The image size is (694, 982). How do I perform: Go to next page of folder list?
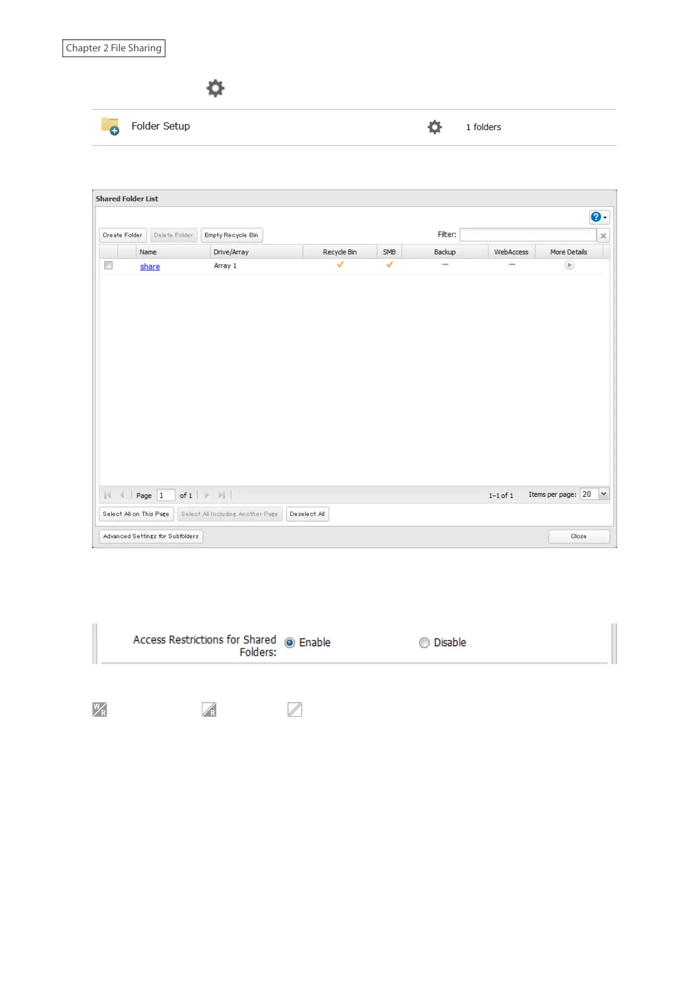pyautogui.click(x=207, y=495)
